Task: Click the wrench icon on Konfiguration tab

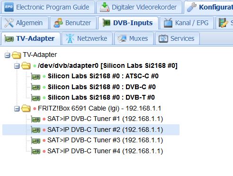Action: (x=192, y=7)
